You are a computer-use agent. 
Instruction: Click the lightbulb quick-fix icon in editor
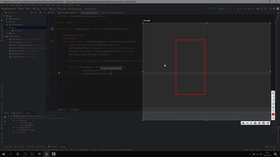pyautogui.click(x=59, y=73)
